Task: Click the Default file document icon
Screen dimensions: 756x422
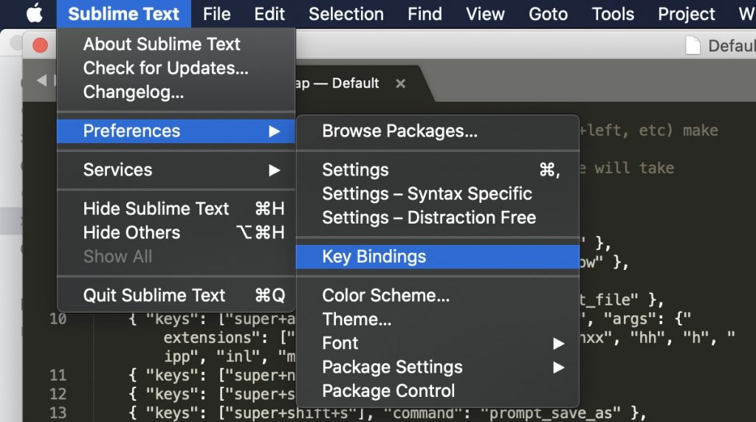Action: pyautogui.click(x=693, y=45)
